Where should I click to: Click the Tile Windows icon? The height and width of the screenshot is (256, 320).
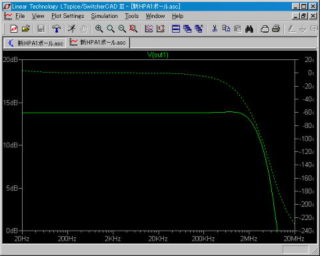[176, 29]
